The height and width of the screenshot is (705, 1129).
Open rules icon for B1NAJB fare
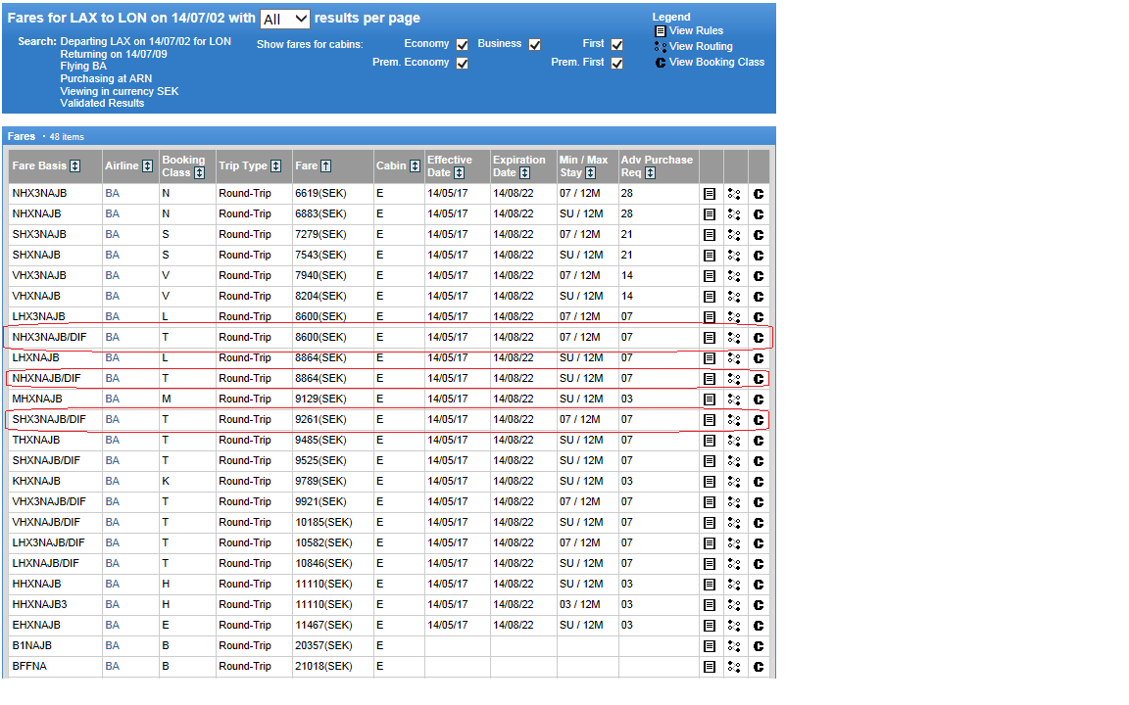click(710, 646)
